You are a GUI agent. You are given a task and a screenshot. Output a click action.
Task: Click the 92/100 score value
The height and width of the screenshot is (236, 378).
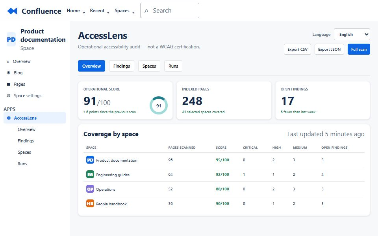coord(222,174)
